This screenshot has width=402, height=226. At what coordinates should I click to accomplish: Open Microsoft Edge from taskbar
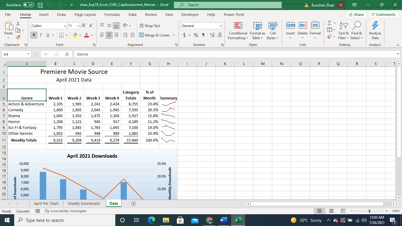point(151,220)
